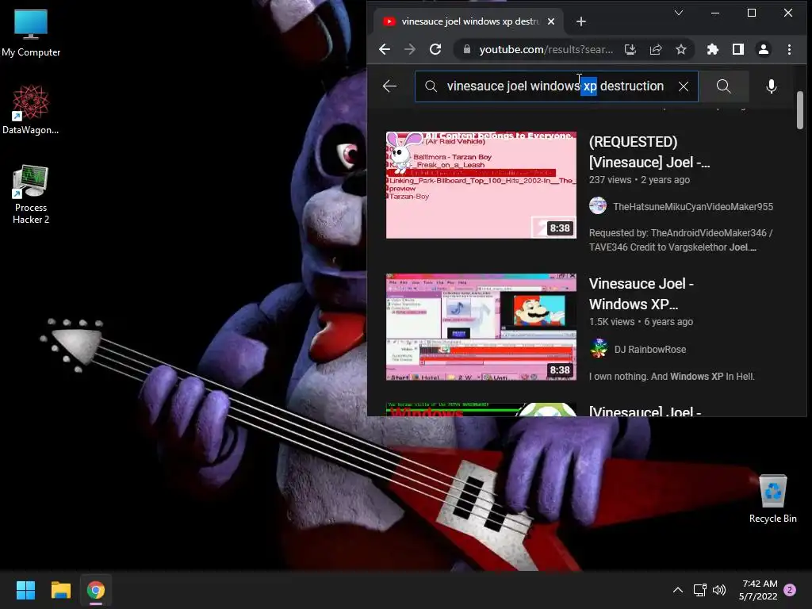Click 'Requested by: TheAndroidVideoMaker346' description

[x=680, y=240]
